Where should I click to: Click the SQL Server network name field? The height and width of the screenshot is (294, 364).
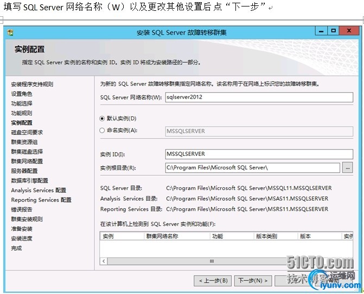(x=259, y=97)
